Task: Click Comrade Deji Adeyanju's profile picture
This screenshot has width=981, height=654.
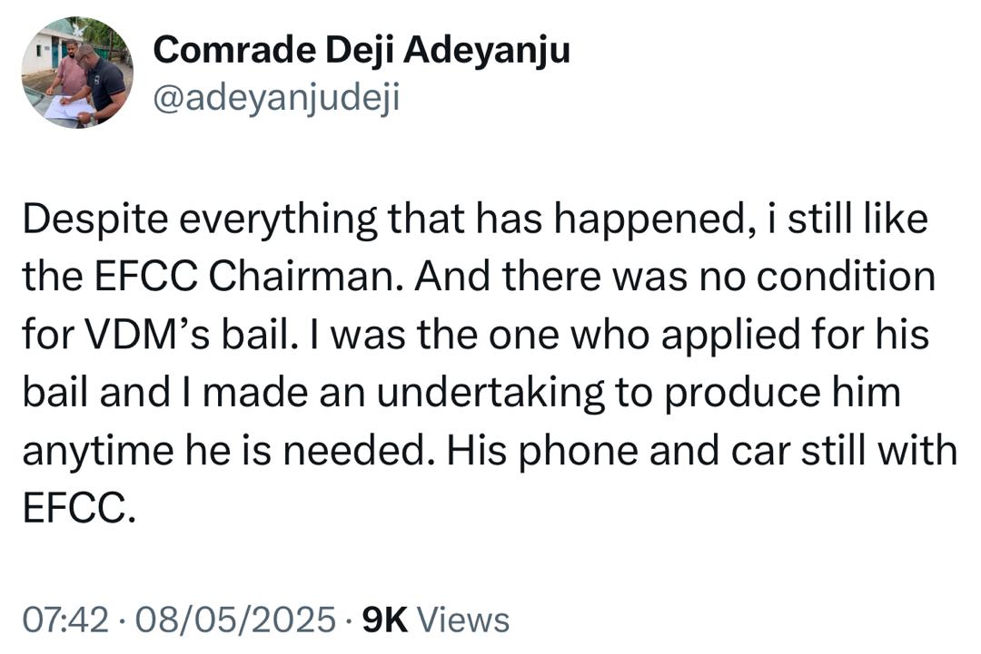Action: (77, 73)
